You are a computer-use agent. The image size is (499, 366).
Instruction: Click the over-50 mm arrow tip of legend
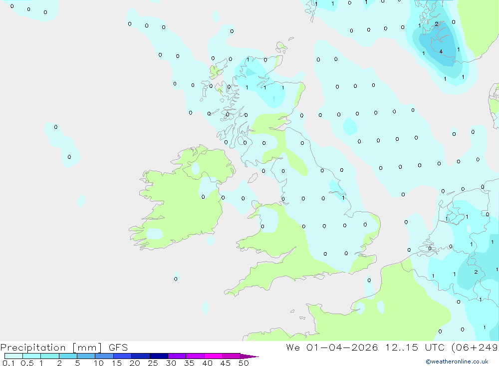point(250,356)
